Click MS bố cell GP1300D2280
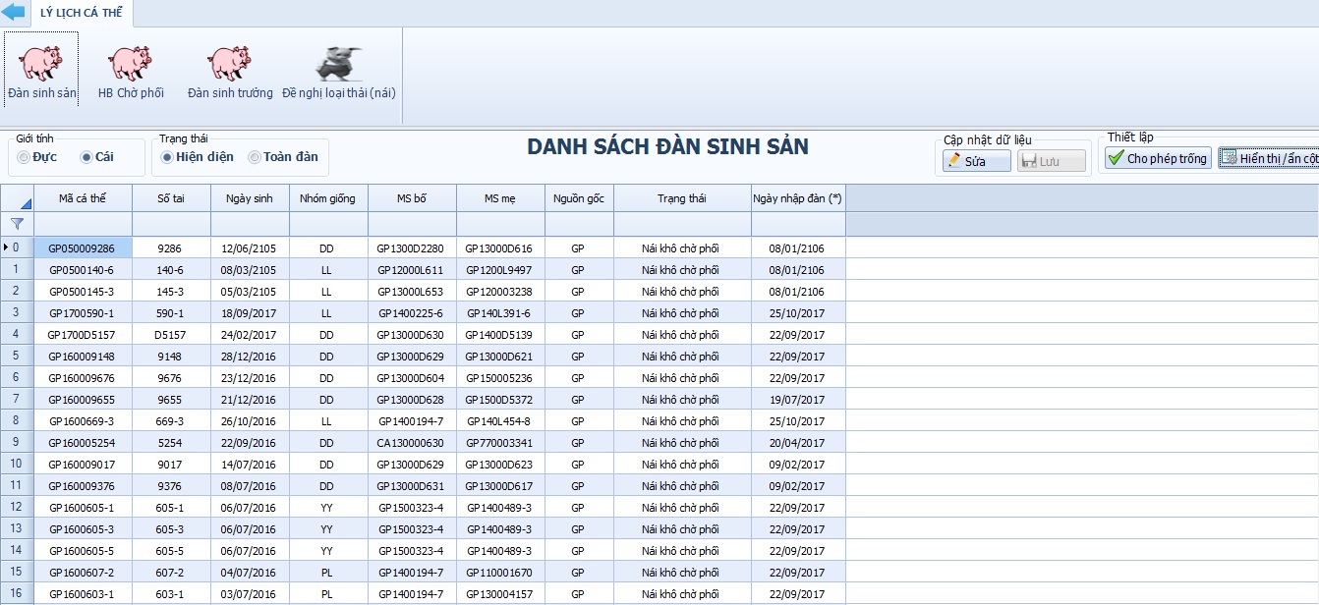 412,248
